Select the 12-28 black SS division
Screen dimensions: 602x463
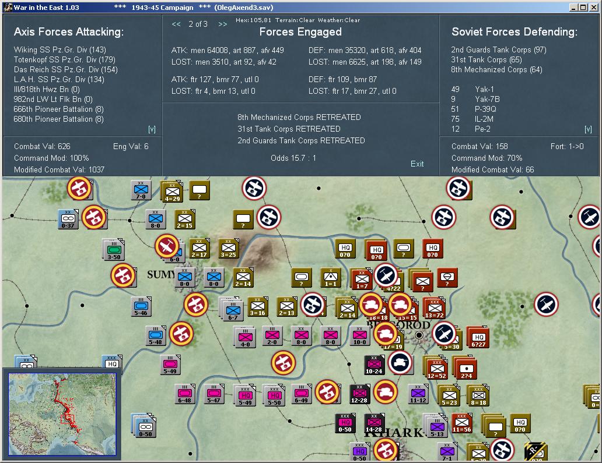(x=359, y=394)
